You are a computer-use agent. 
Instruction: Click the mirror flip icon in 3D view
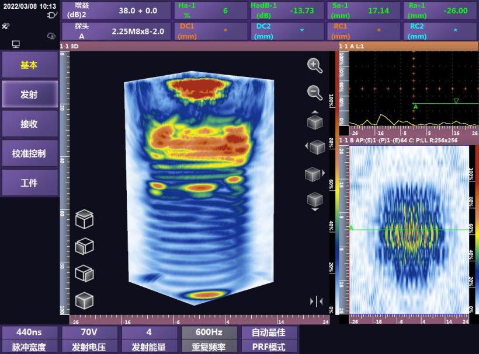coord(316,301)
